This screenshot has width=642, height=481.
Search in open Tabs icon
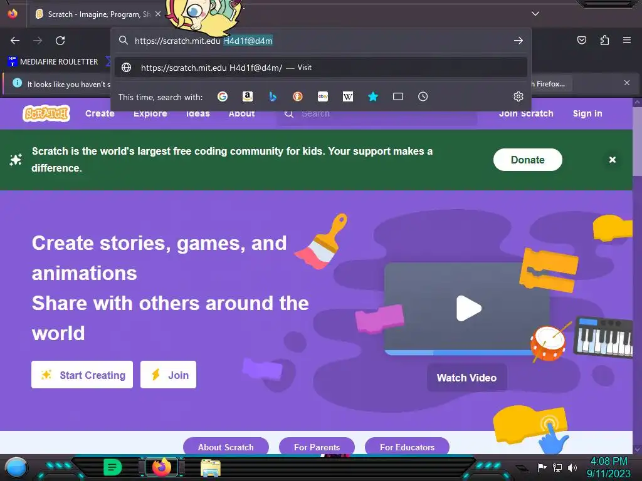click(x=398, y=96)
